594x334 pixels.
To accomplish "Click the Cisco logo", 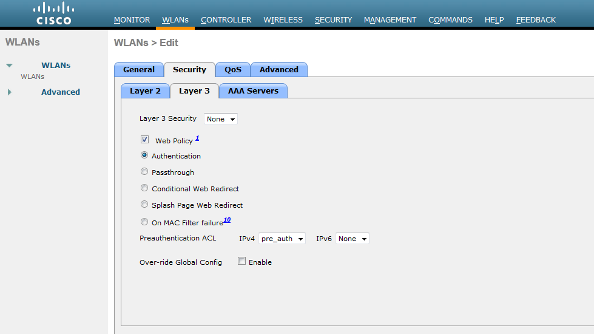I will 53,13.
